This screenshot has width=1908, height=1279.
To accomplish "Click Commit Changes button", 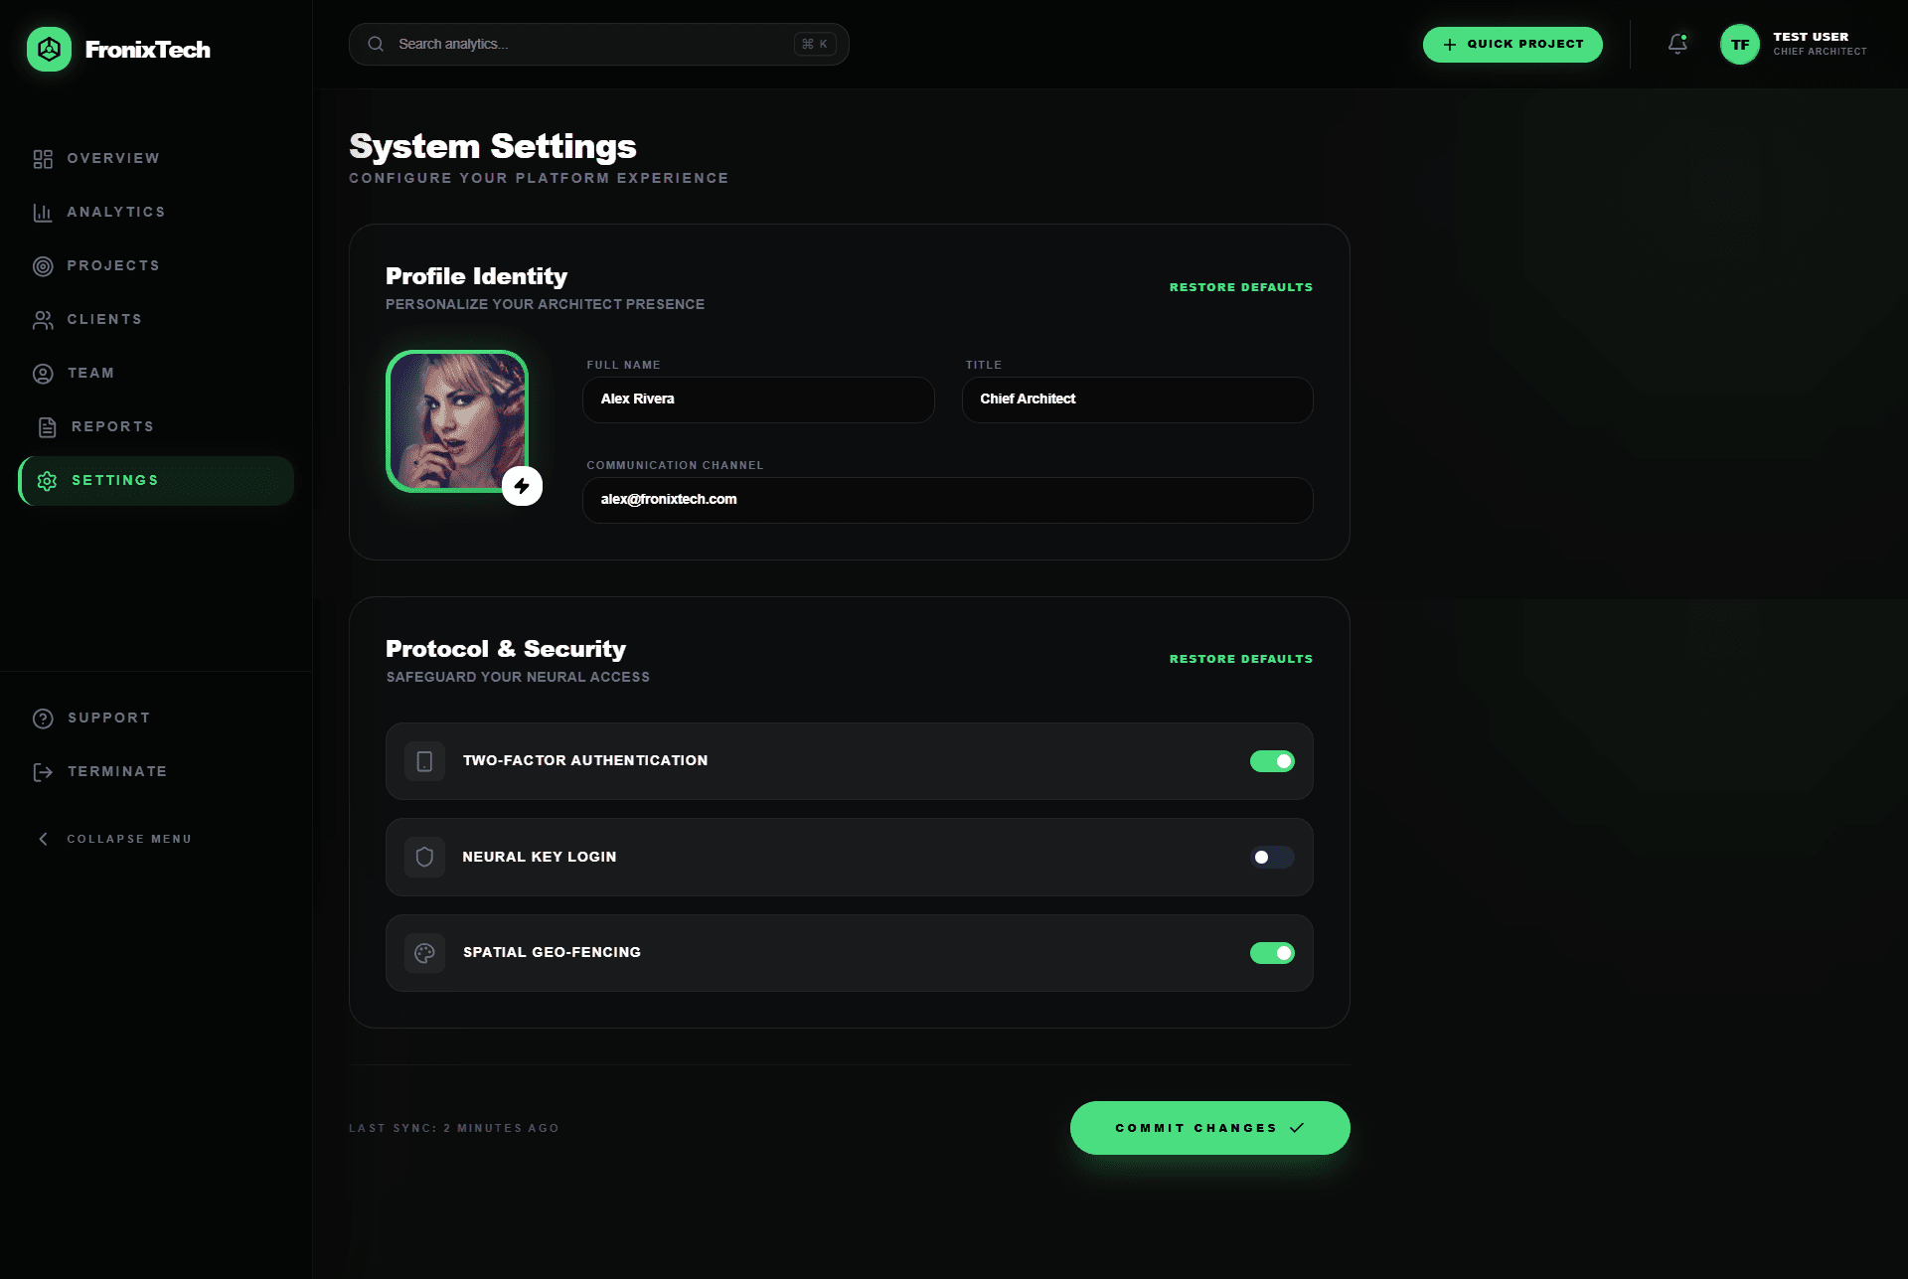I will coord(1209,1128).
